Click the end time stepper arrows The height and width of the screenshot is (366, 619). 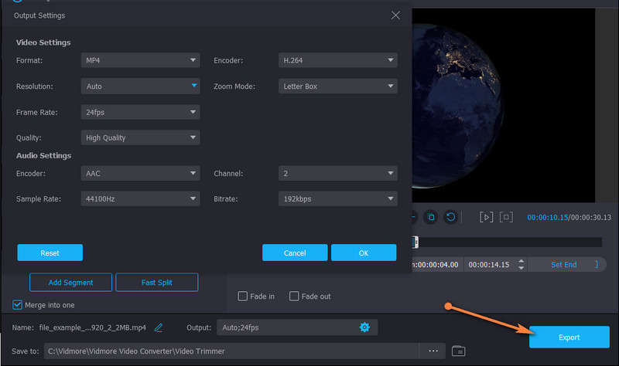tap(521, 264)
